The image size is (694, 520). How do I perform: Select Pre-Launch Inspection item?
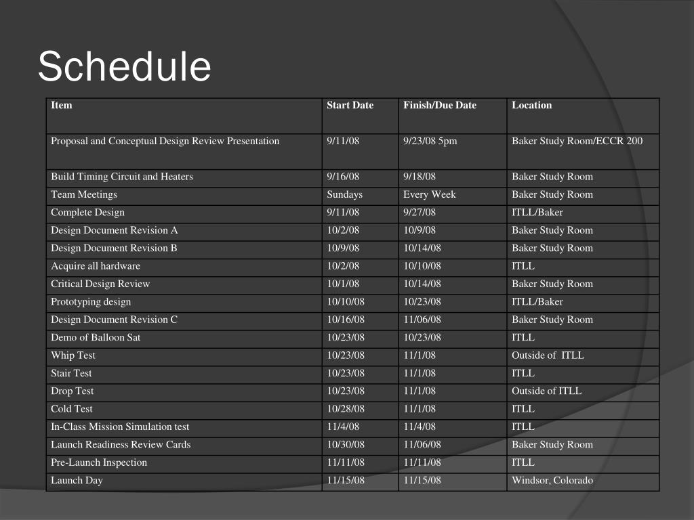coord(99,462)
